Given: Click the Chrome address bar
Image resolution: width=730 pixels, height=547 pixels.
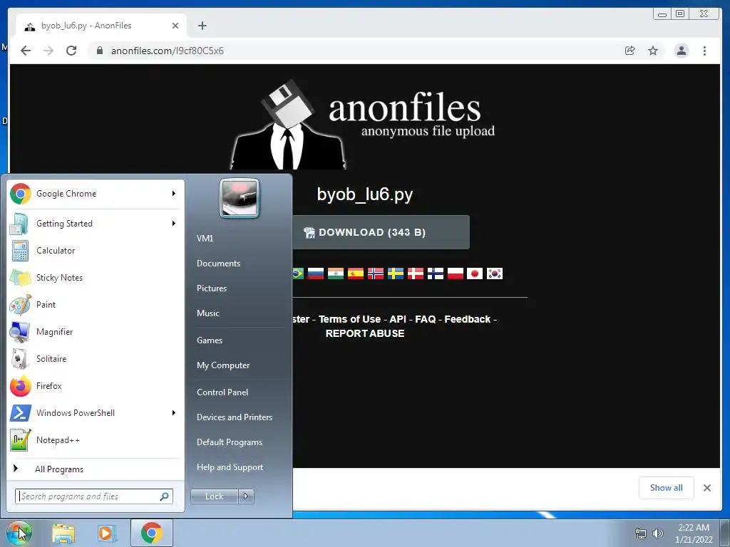Looking at the screenshot, I should pos(354,51).
